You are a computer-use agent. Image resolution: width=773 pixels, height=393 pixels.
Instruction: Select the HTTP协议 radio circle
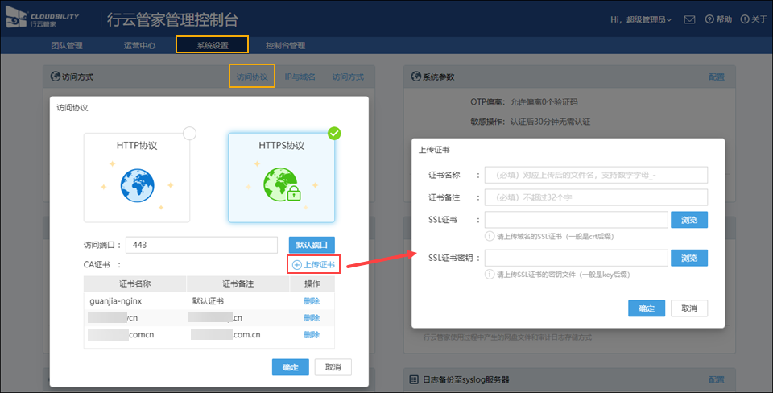point(189,133)
